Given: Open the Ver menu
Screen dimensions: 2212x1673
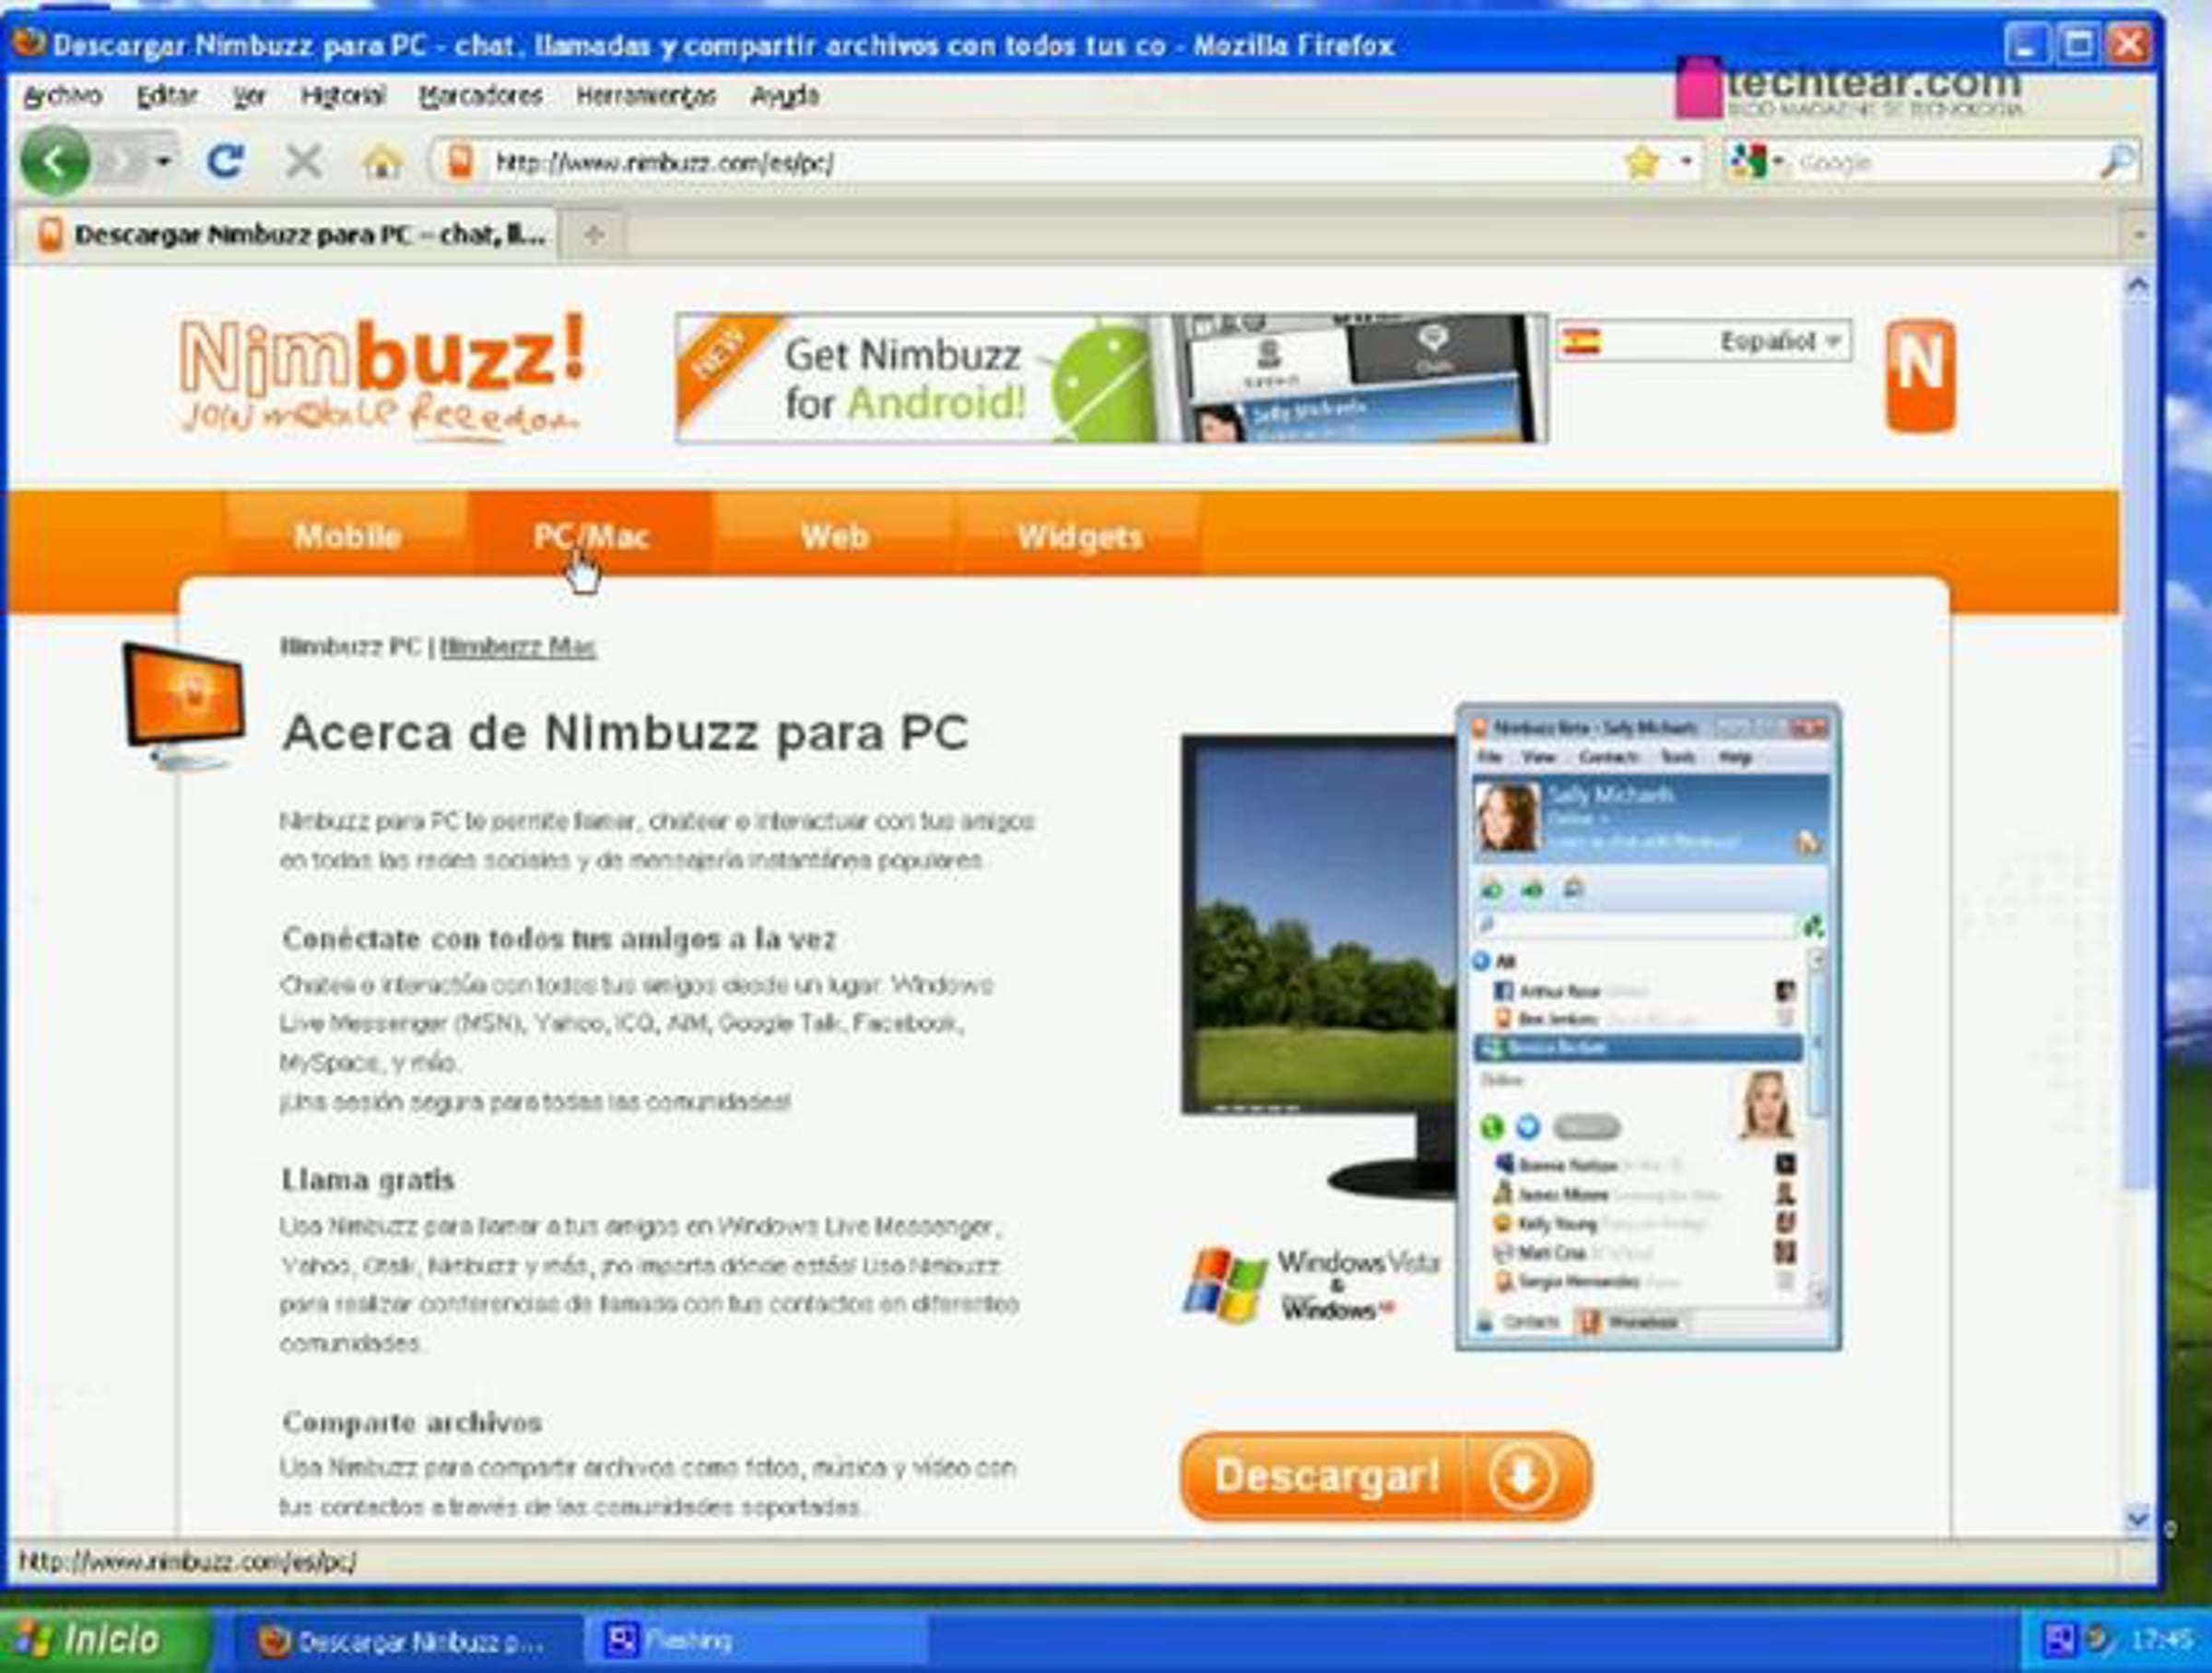Looking at the screenshot, I should tap(249, 96).
